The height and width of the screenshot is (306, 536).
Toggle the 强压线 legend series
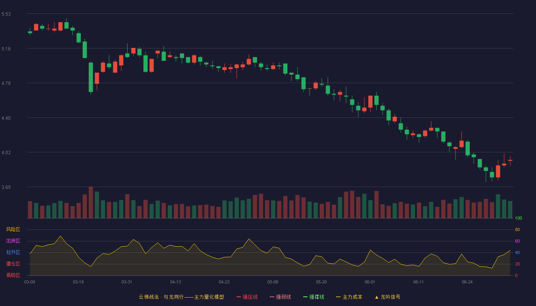[x=247, y=297]
